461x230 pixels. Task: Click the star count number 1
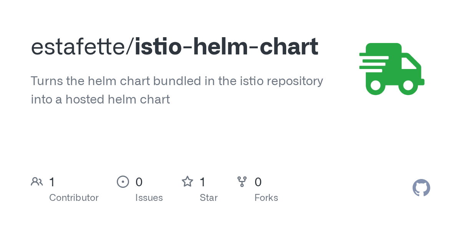click(202, 182)
